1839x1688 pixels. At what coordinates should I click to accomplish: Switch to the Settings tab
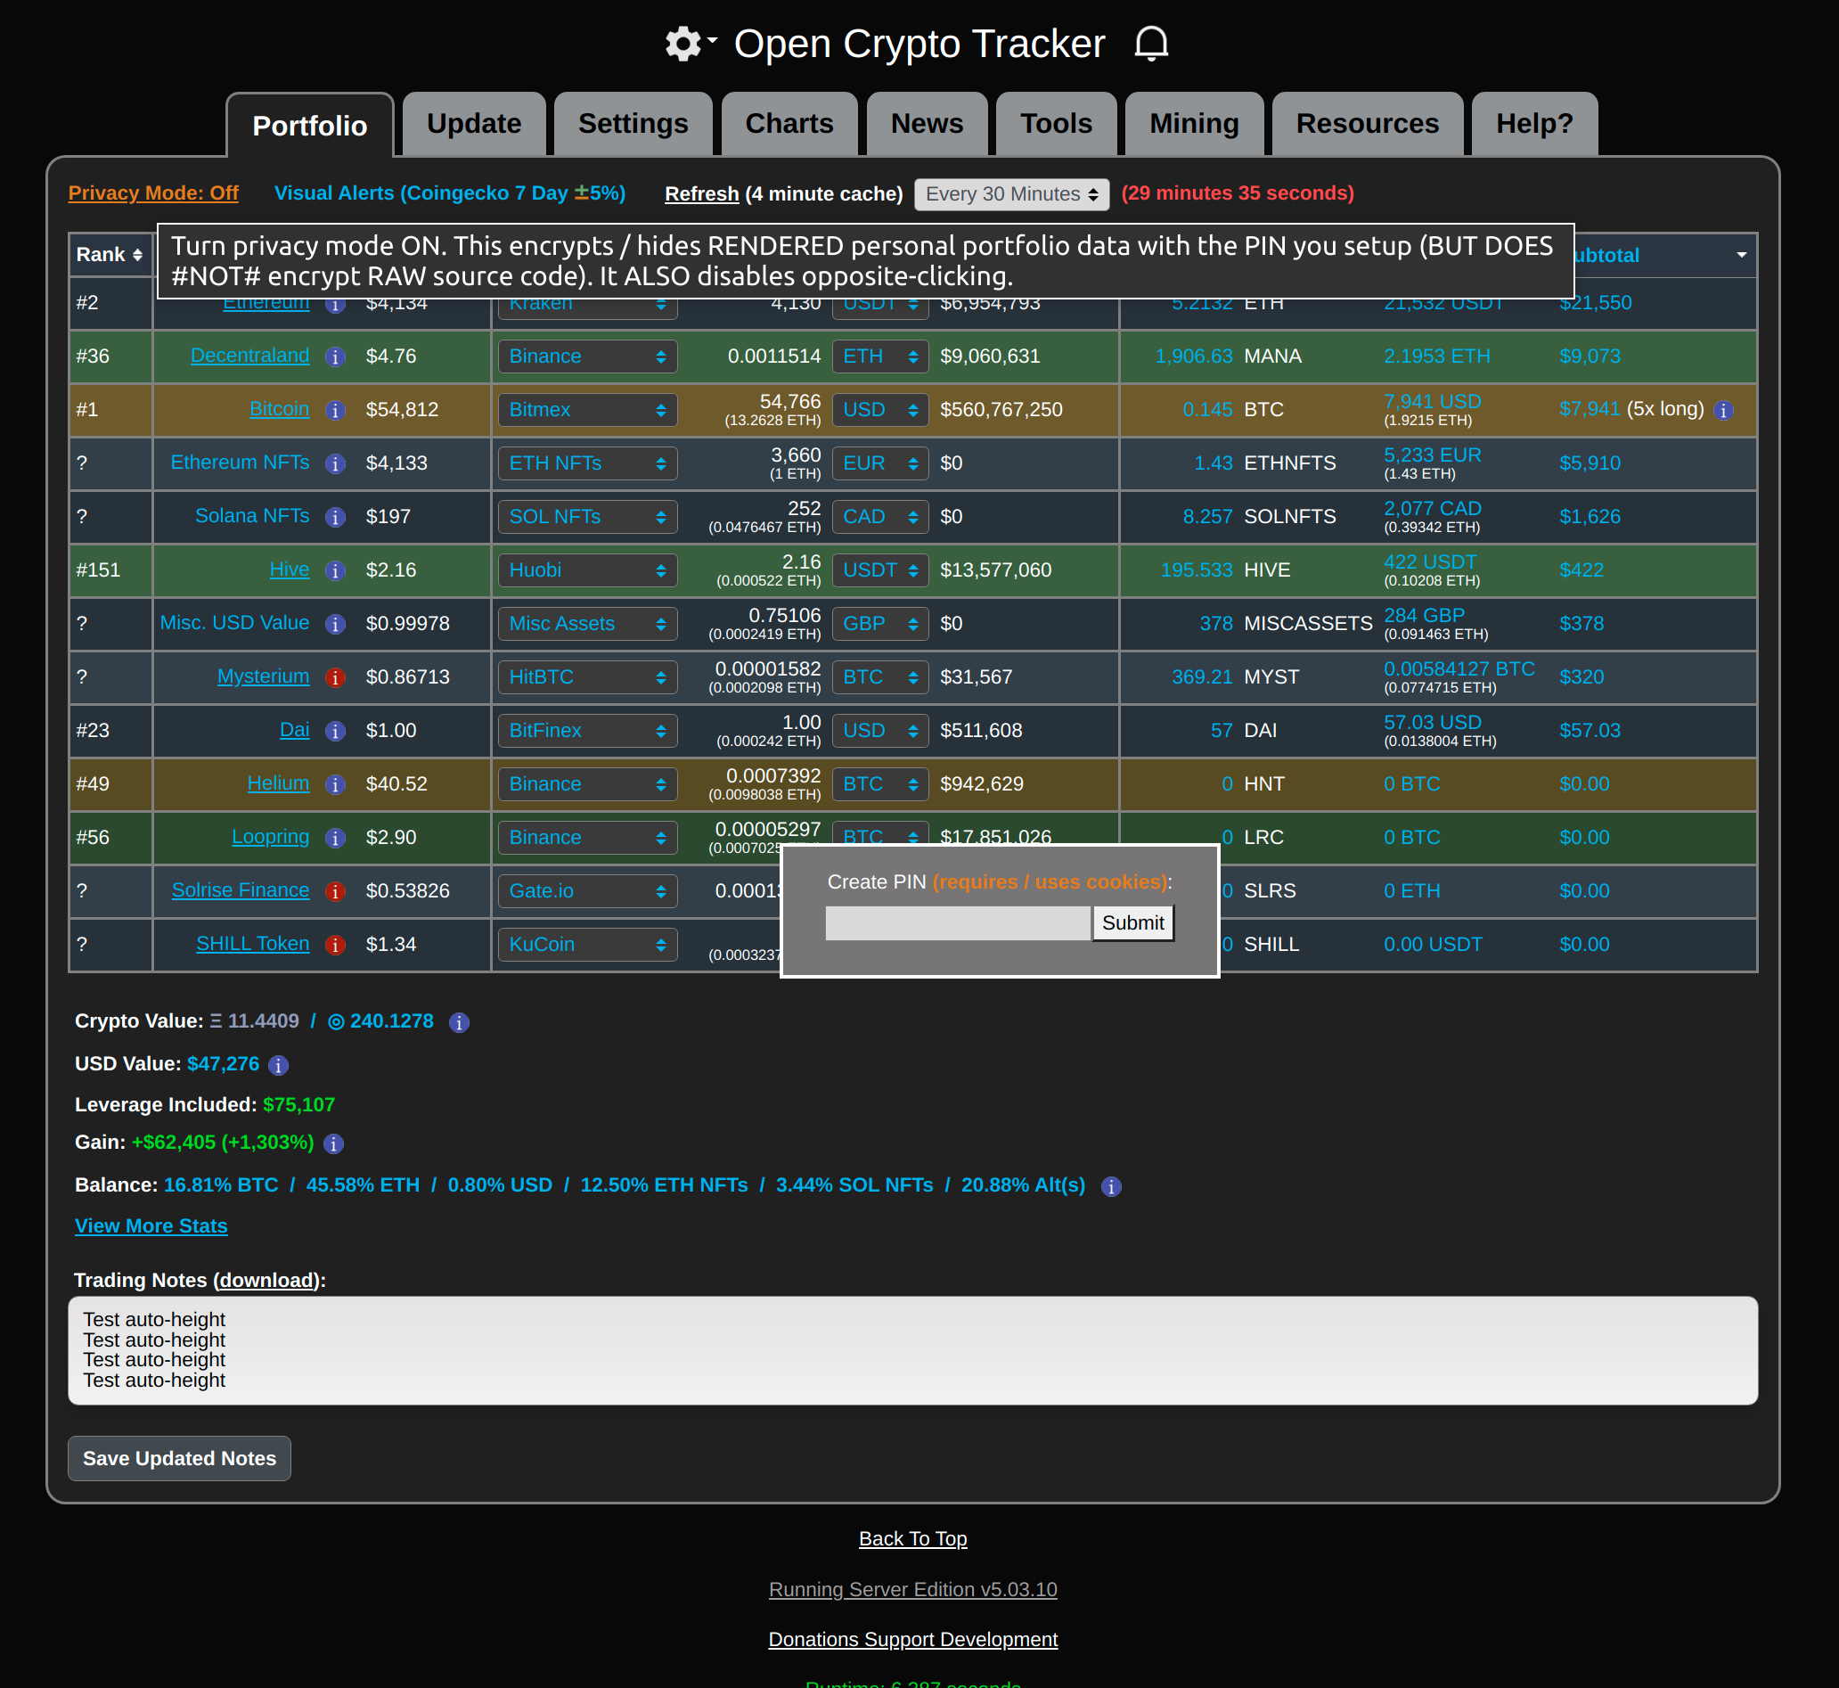click(633, 123)
